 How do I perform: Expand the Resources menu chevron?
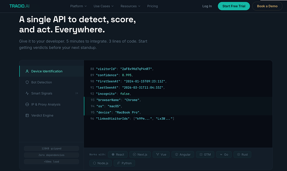pyautogui.click(x=139, y=6)
